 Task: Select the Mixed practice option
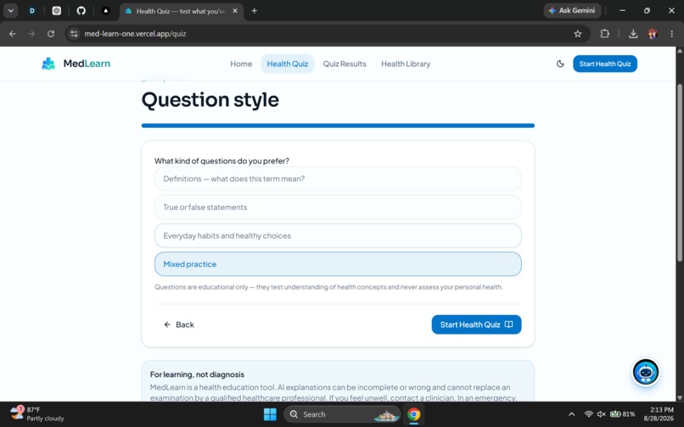click(338, 264)
